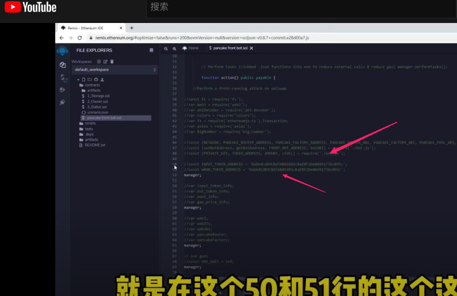
Task: Open scenario.json file
Action: [95, 112]
